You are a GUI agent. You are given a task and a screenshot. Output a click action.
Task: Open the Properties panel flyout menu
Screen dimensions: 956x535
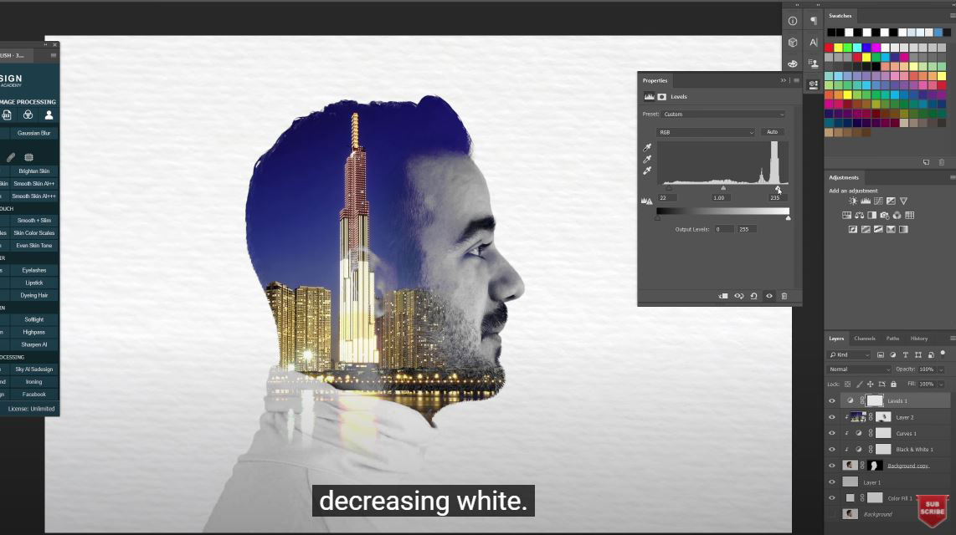[796, 80]
